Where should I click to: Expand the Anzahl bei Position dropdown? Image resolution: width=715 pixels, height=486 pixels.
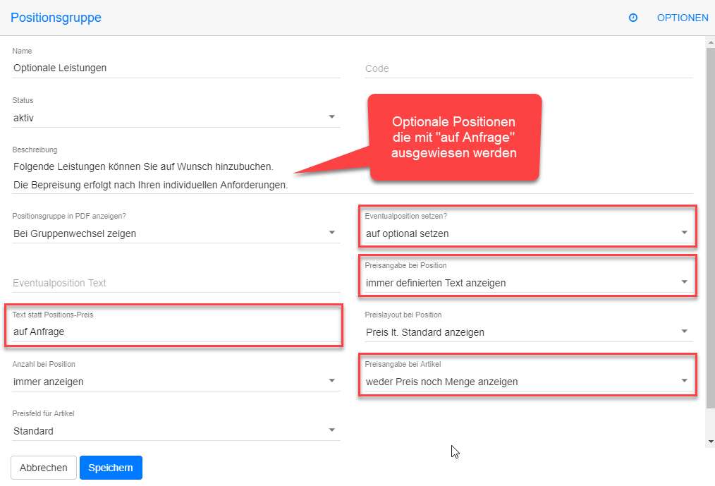(x=176, y=382)
